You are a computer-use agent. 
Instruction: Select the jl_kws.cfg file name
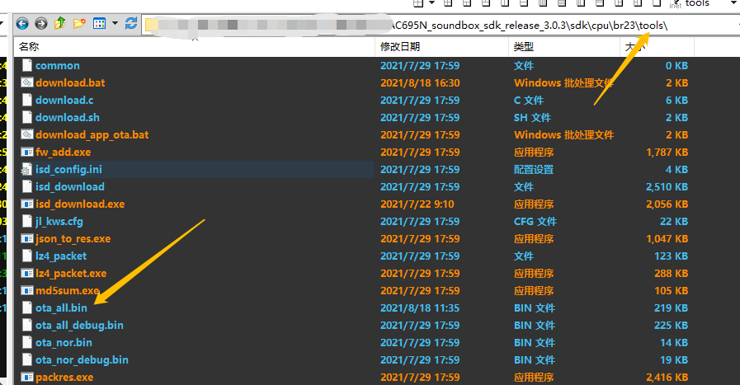point(59,222)
